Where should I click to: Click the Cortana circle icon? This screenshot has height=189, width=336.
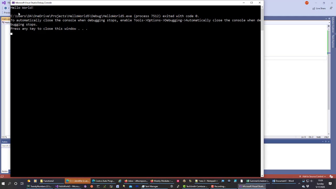point(16,183)
